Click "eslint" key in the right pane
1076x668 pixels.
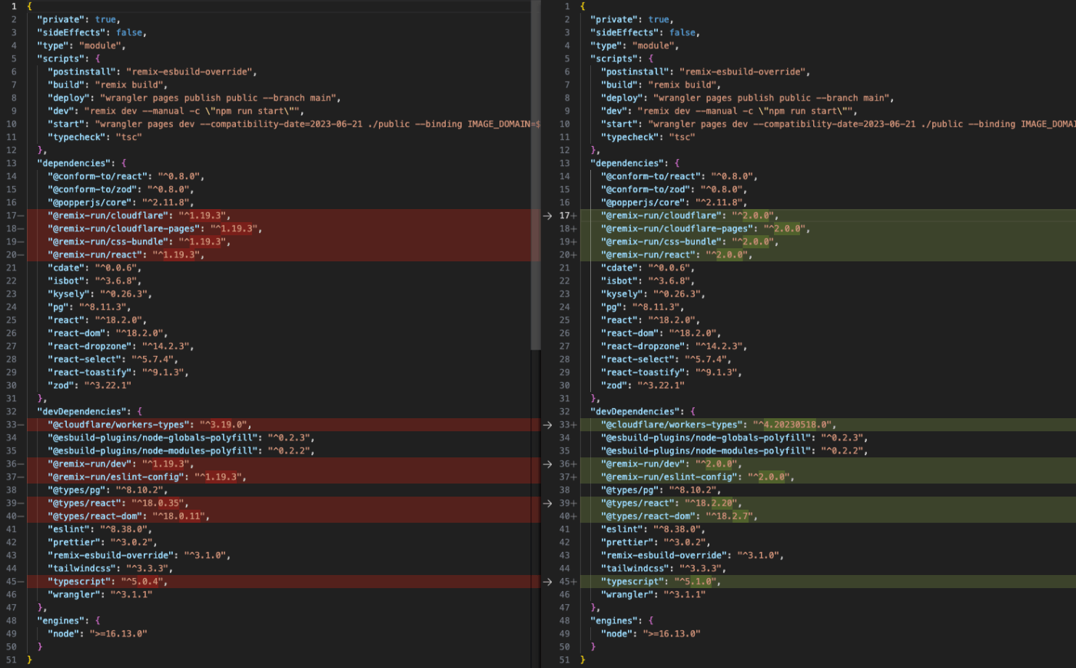point(622,530)
